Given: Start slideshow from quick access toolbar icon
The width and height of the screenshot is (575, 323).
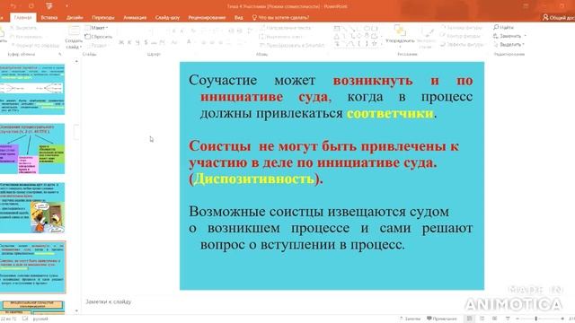Looking at the screenshot, I should coord(49,6).
